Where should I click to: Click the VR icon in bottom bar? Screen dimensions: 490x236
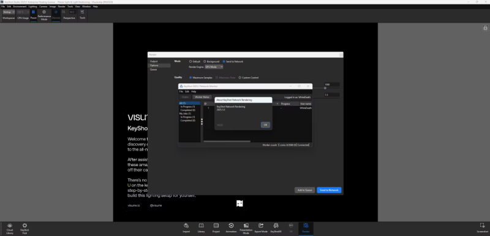(291, 226)
